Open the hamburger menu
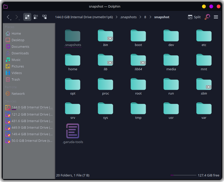This screenshot has width=224, height=182. tap(216, 17)
